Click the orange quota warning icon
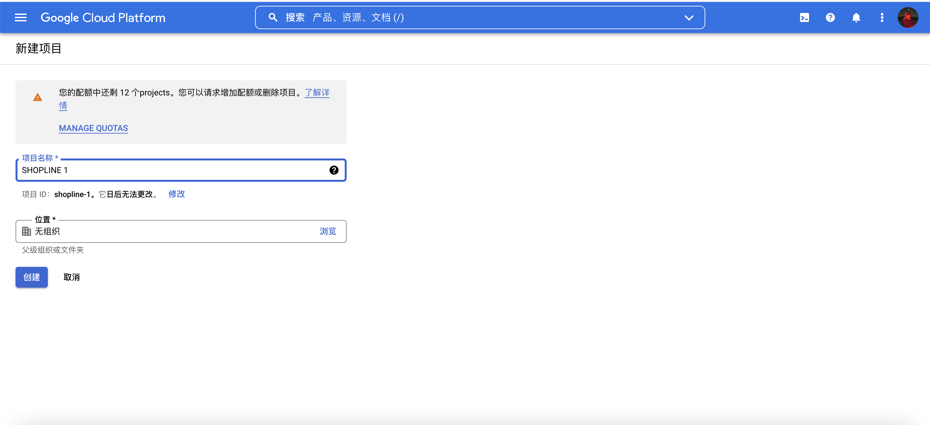This screenshot has width=930, height=425. 38,97
